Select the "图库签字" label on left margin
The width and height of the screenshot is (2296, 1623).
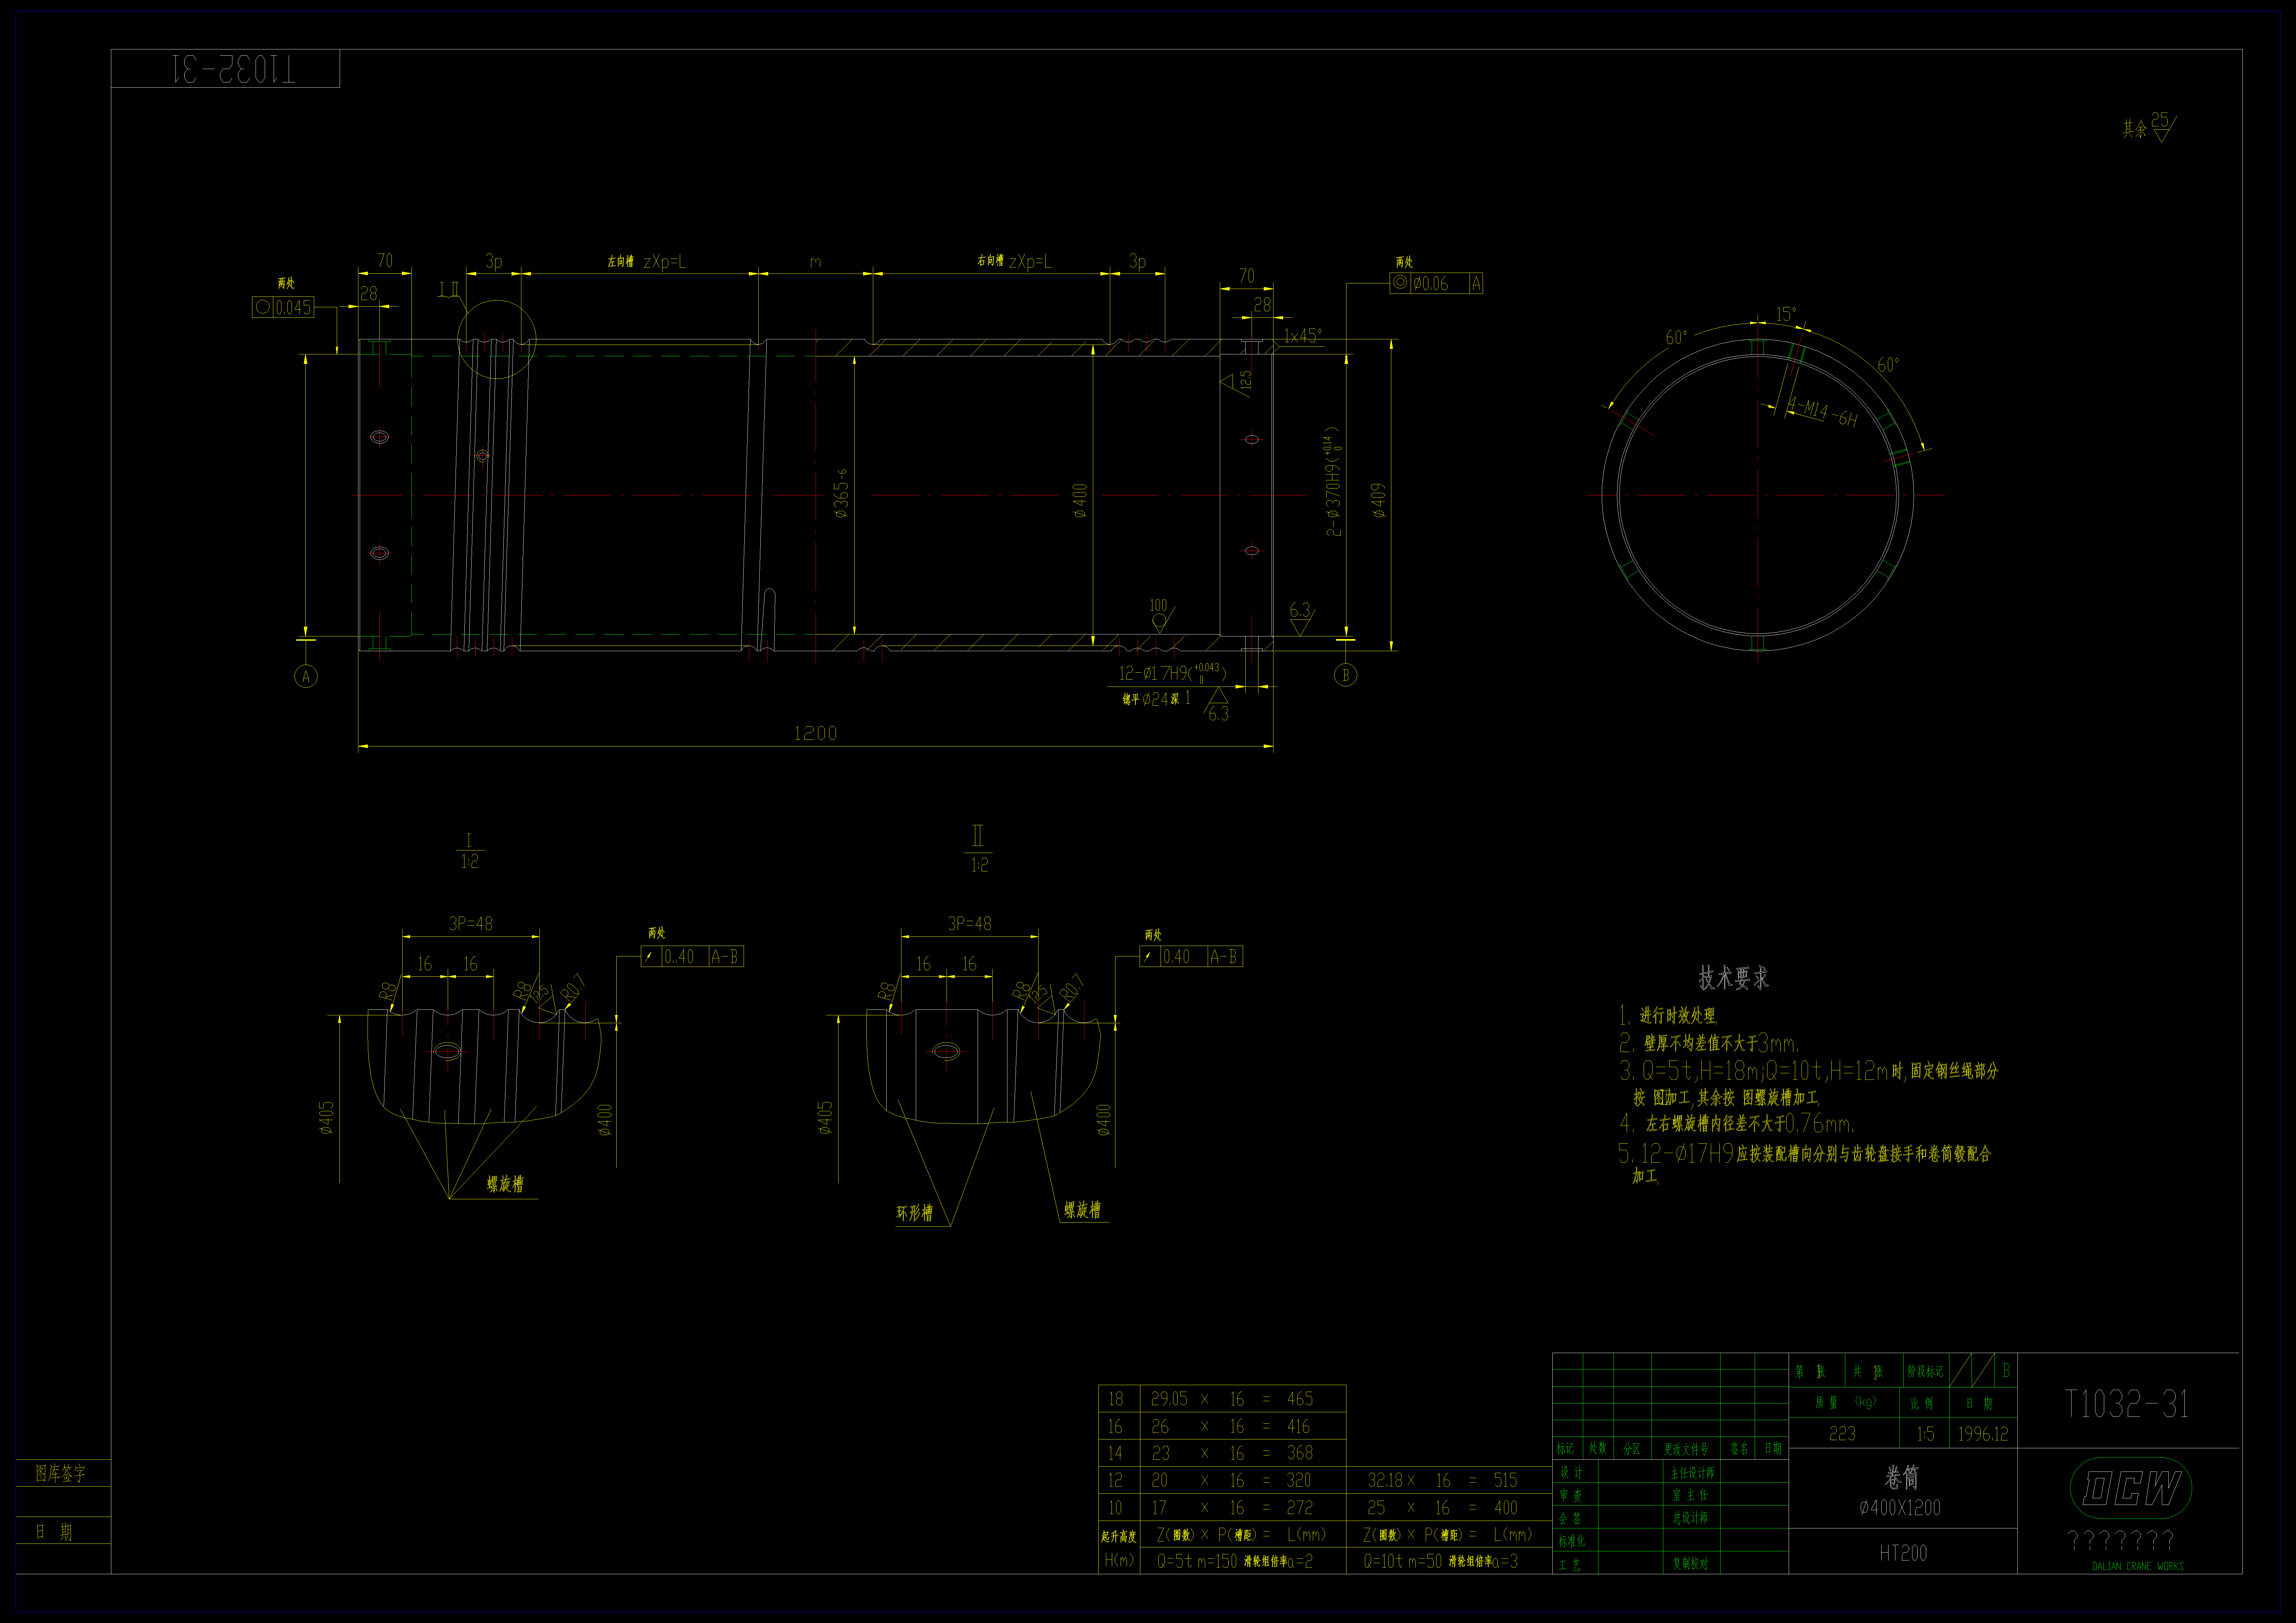pos(60,1473)
